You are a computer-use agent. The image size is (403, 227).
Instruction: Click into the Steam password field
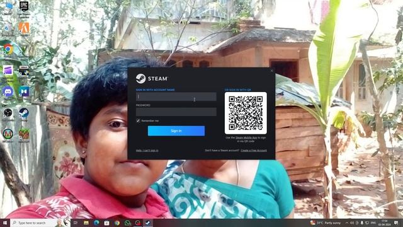(176, 112)
